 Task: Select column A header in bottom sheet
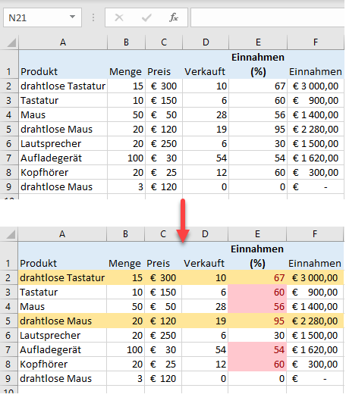coord(62,234)
